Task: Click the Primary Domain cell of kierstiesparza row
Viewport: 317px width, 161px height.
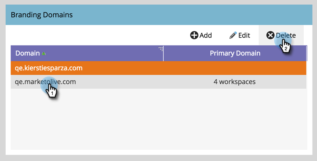Action: tap(235, 68)
